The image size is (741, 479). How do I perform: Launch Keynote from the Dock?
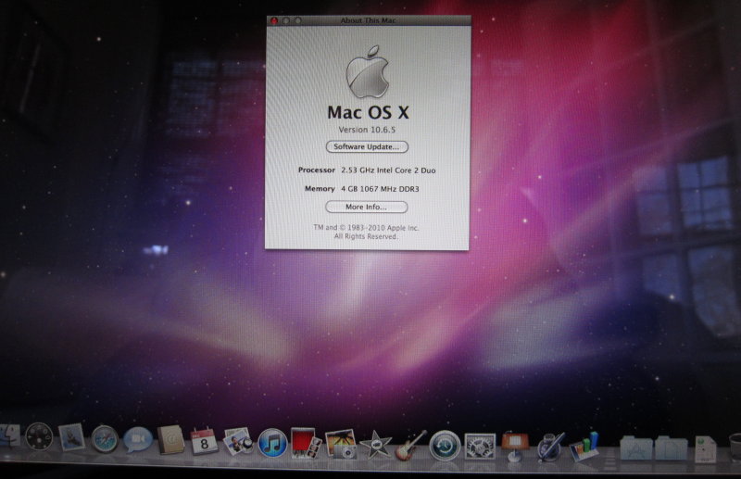[515, 446]
